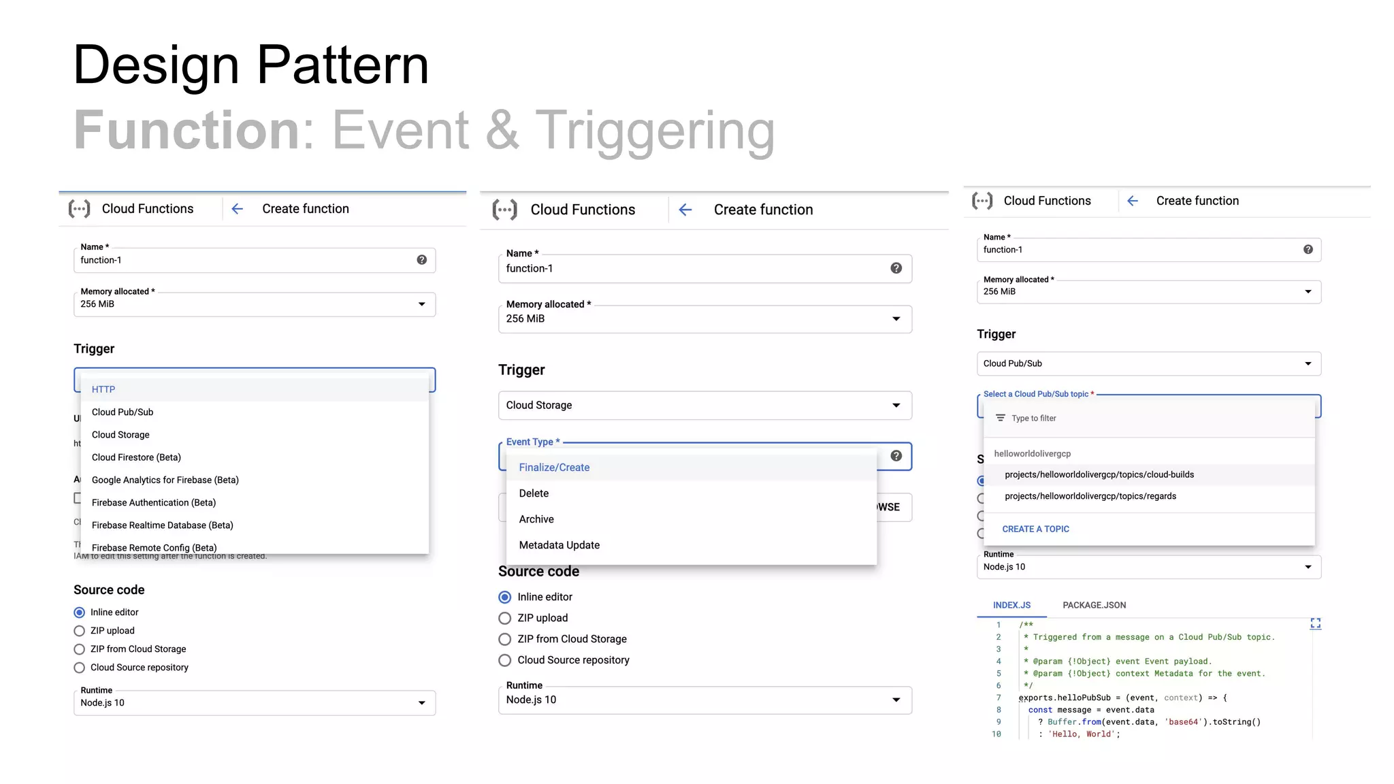Click help icon in middle Name field
Viewport: 1394px width, 784px height.
tap(896, 268)
